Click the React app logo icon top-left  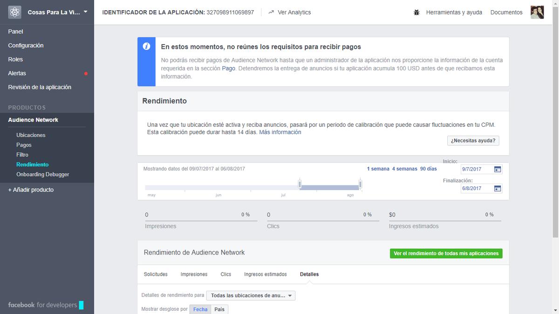[14, 12]
